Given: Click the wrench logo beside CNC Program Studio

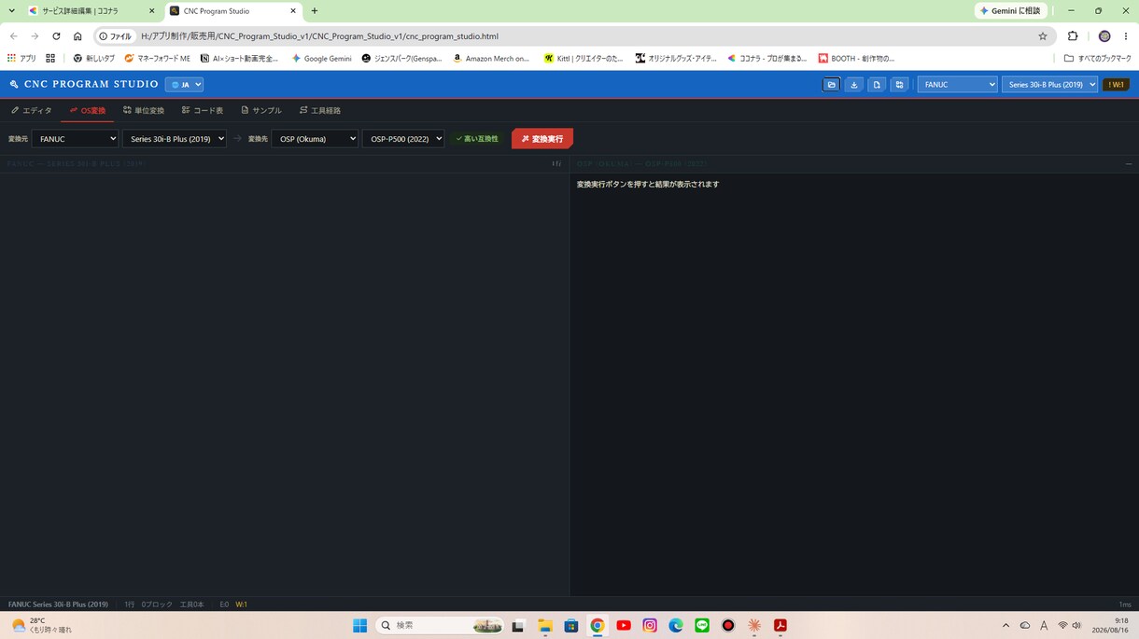Looking at the screenshot, I should 14,84.
